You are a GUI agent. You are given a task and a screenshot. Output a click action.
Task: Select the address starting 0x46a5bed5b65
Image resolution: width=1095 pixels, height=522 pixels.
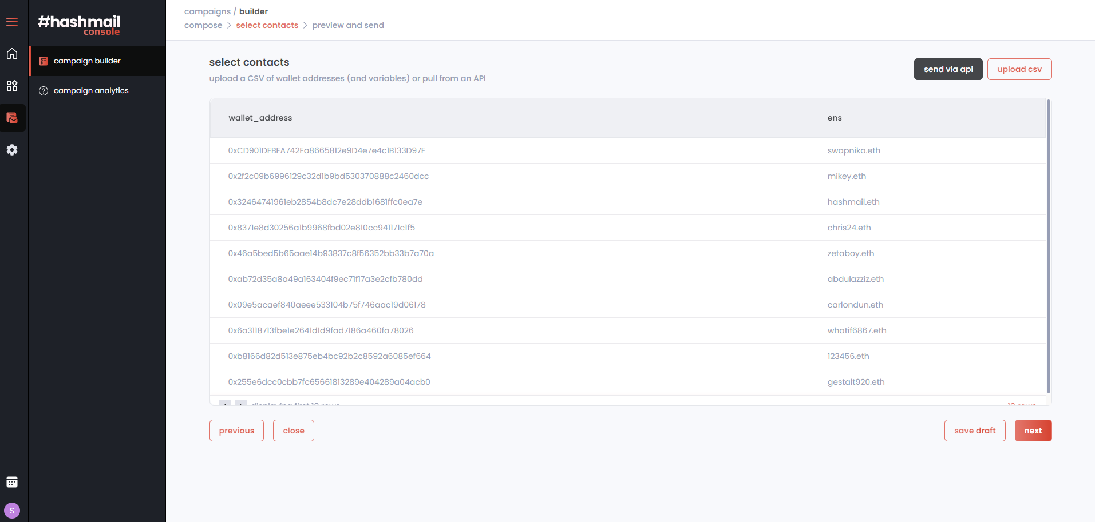(x=331, y=253)
